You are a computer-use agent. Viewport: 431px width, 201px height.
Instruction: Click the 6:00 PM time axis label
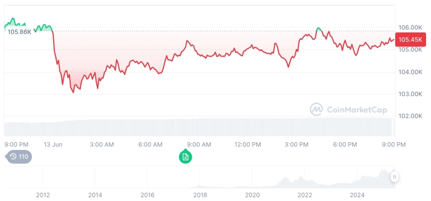(x=345, y=144)
